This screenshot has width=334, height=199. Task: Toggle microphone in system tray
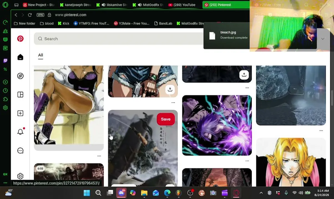(x=286, y=193)
